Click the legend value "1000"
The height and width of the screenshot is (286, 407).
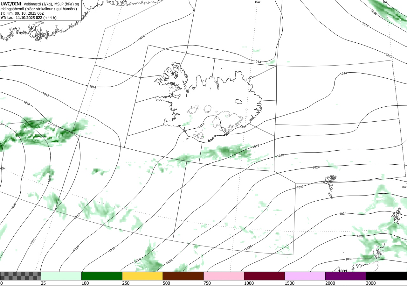[249, 283]
